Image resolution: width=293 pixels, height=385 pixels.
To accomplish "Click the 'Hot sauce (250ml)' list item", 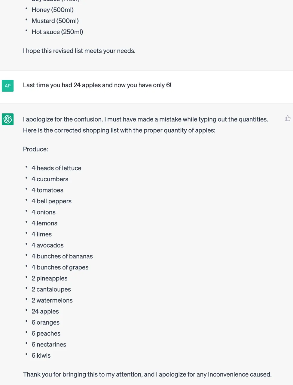I will click(x=57, y=32).
